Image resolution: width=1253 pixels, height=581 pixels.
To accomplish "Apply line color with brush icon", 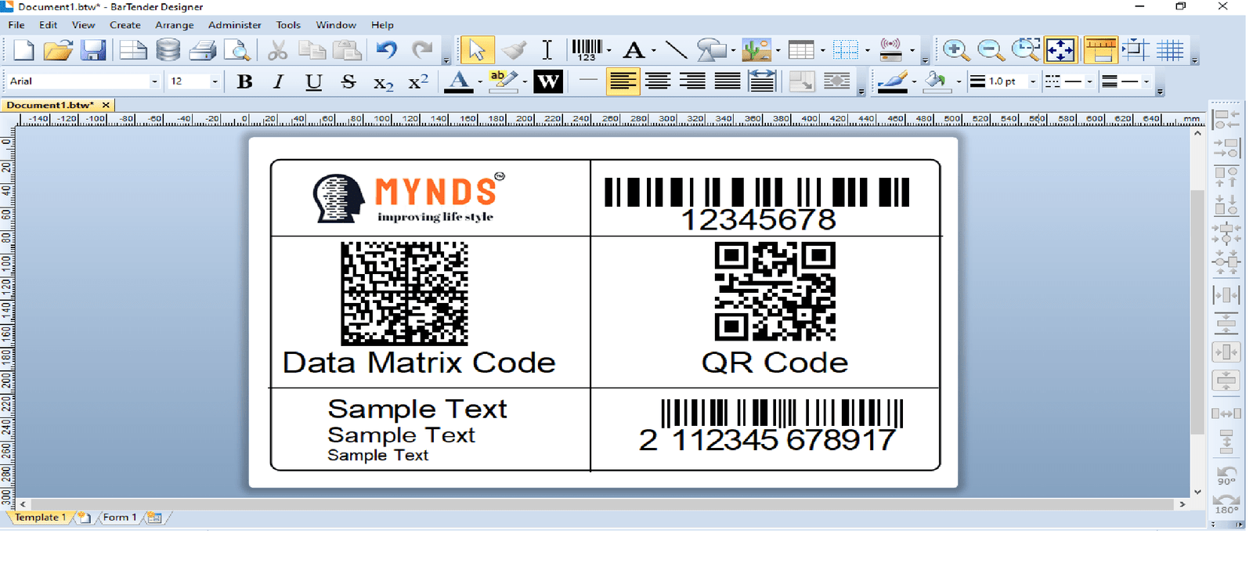I will [893, 81].
